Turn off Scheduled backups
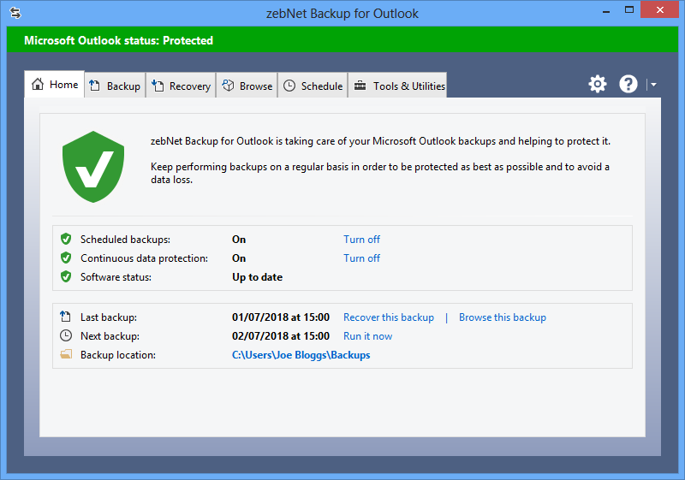The height and width of the screenshot is (480, 685). tap(361, 239)
